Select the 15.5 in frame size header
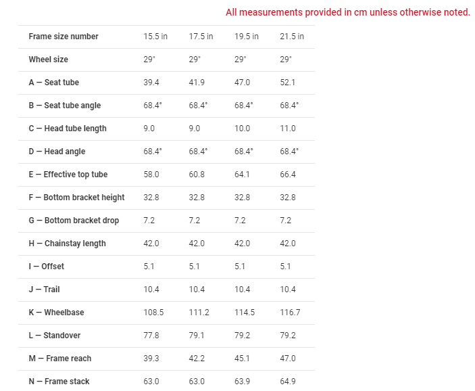Screen dimensions: 475x391 (x=155, y=37)
